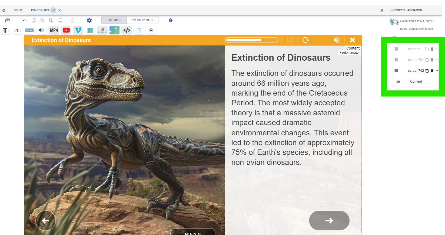This screenshot has width=445, height=235.
Task: Open help with the question mark icon
Action: pyautogui.click(x=171, y=20)
